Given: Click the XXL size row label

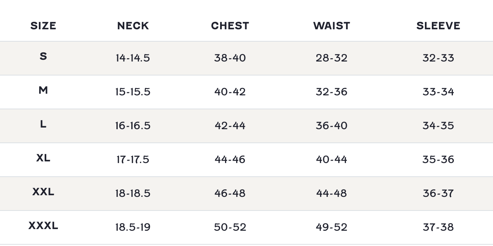Looking at the screenshot, I should coord(43,192).
